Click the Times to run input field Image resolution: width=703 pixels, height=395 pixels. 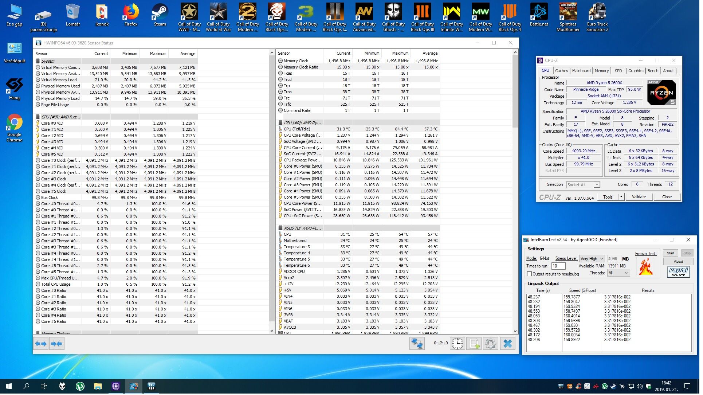click(x=561, y=267)
